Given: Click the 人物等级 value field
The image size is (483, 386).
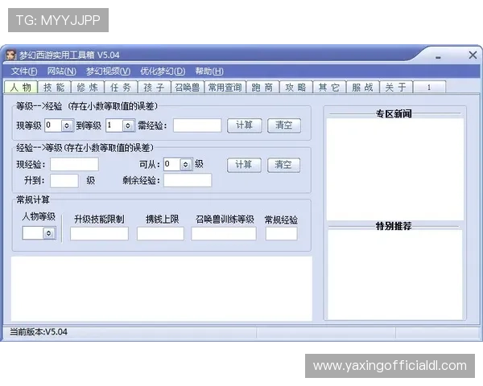Looking at the screenshot, I should 33,233.
